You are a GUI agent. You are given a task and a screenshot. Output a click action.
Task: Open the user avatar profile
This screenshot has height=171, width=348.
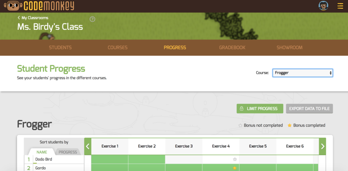point(323,6)
